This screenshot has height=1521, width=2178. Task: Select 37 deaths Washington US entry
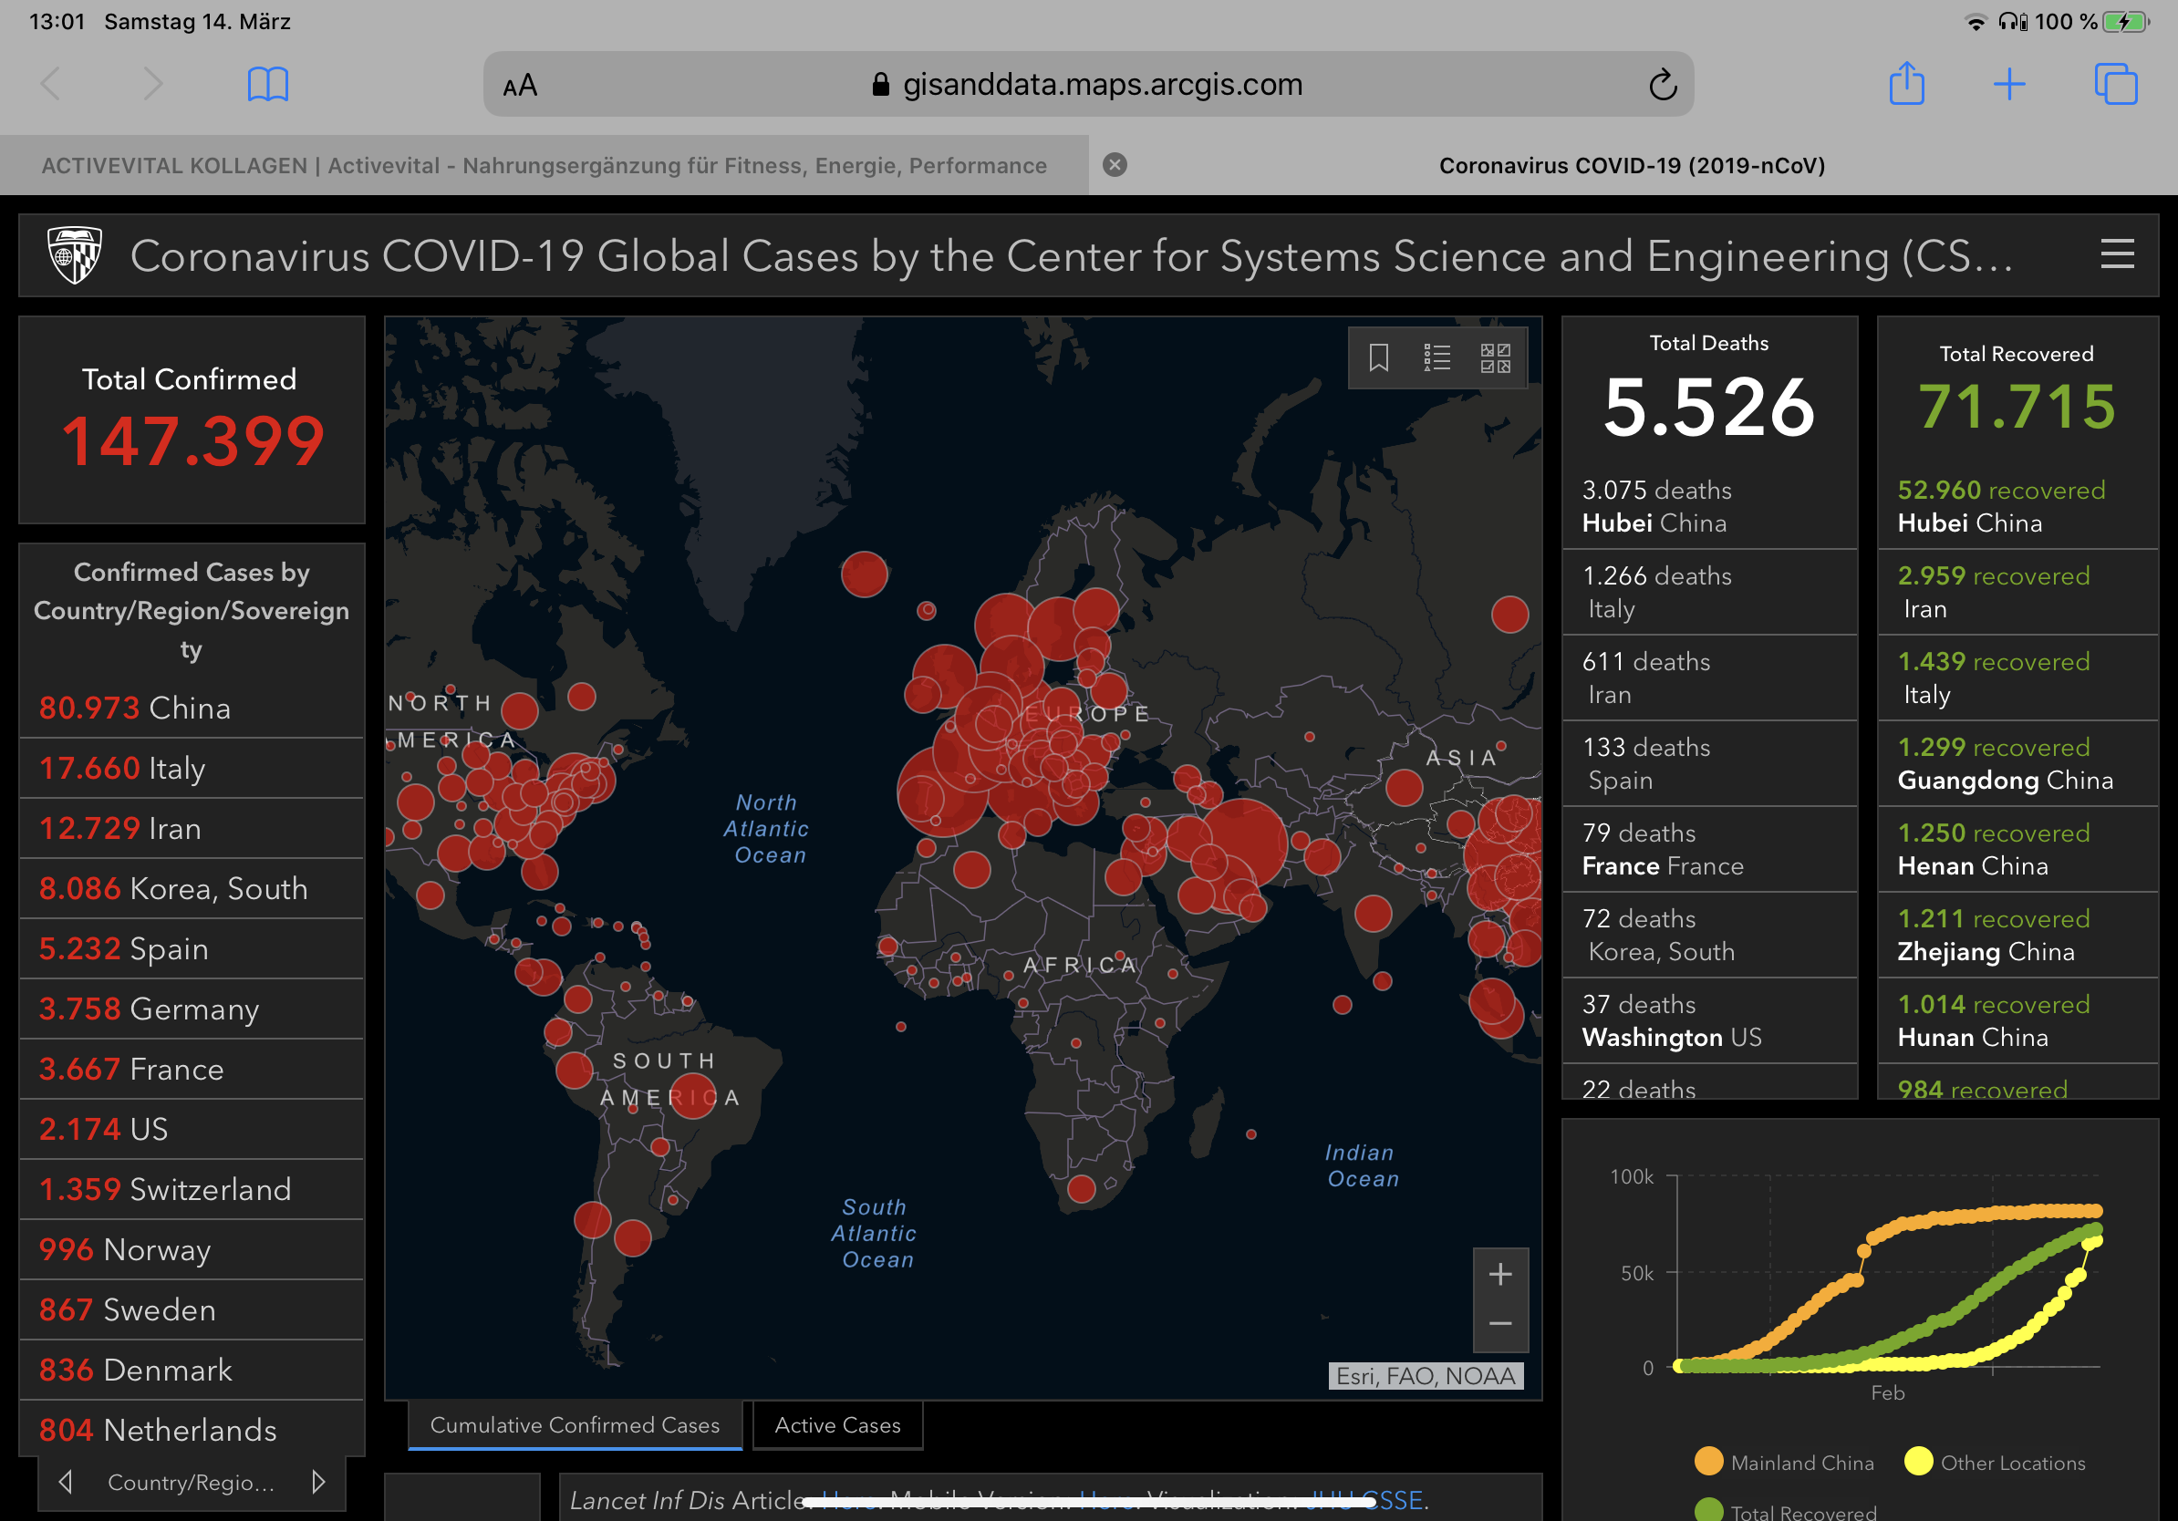point(1709,1021)
